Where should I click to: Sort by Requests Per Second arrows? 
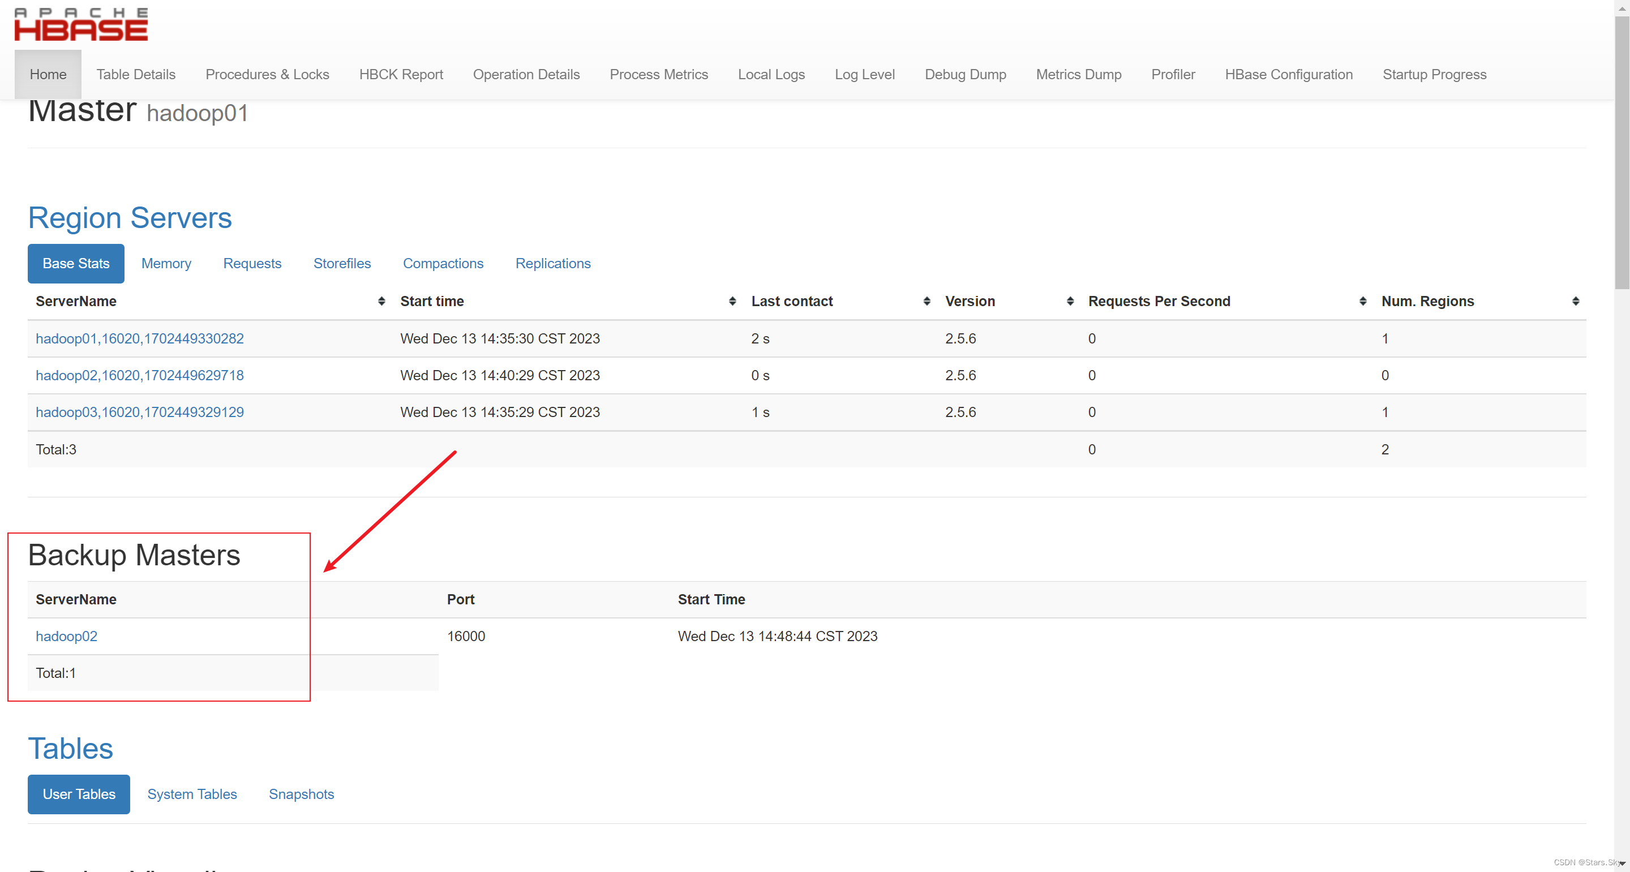tap(1362, 301)
